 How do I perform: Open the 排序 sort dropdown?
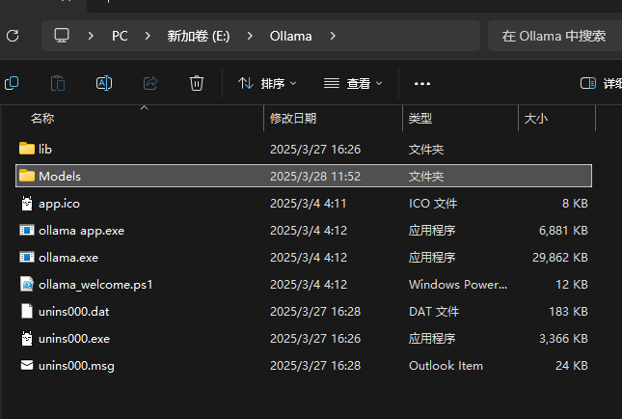[x=267, y=83]
